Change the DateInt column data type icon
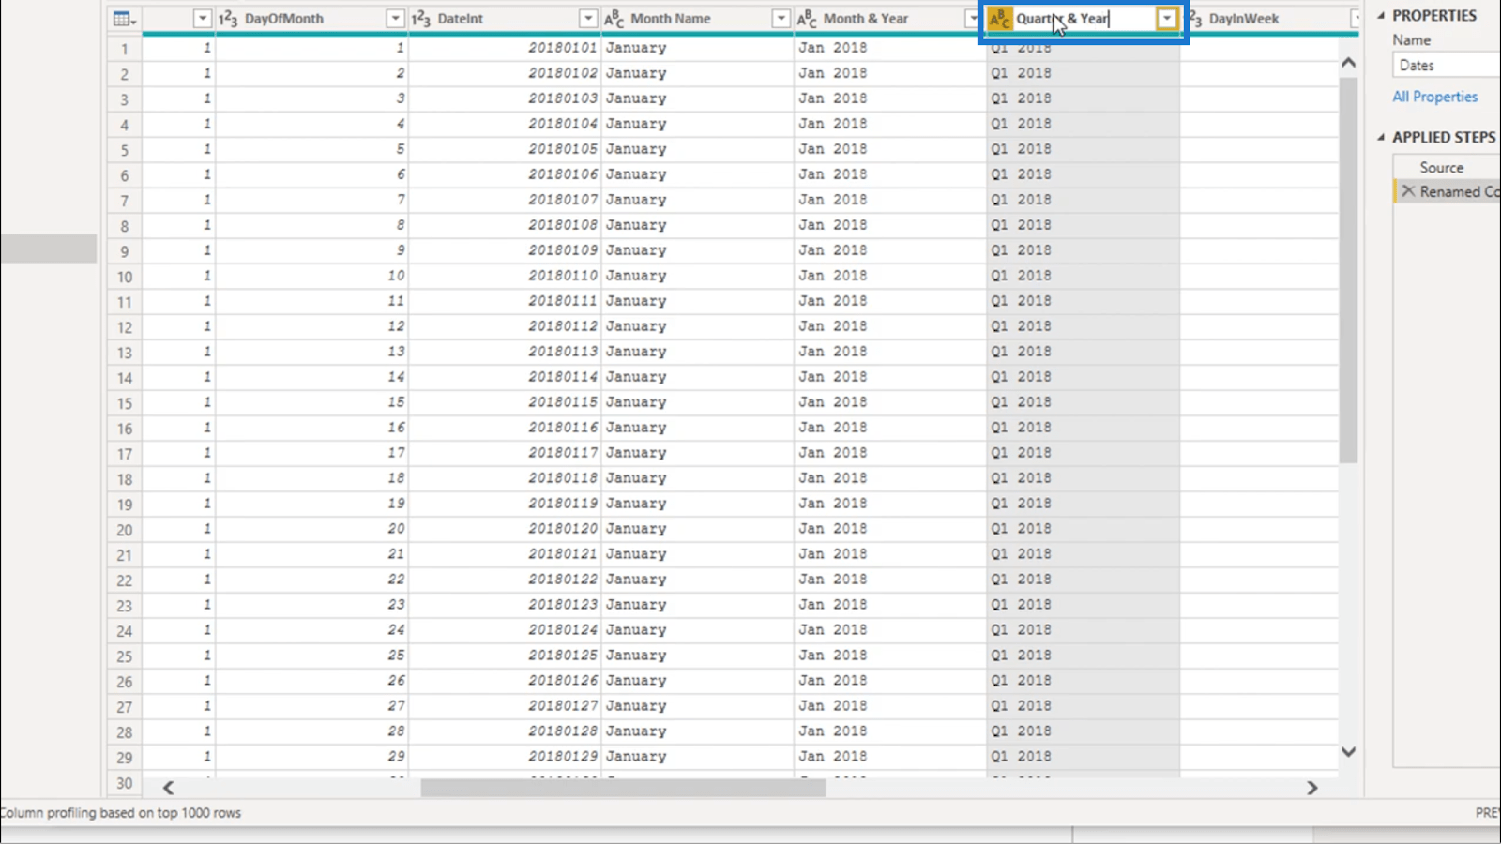The width and height of the screenshot is (1501, 844). point(420,19)
